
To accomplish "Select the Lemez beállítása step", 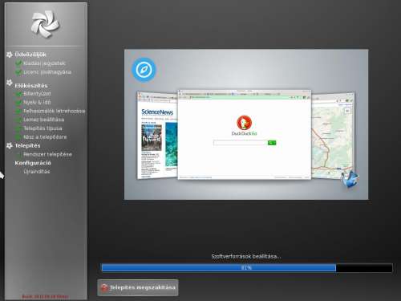I will pyautogui.click(x=43, y=120).
